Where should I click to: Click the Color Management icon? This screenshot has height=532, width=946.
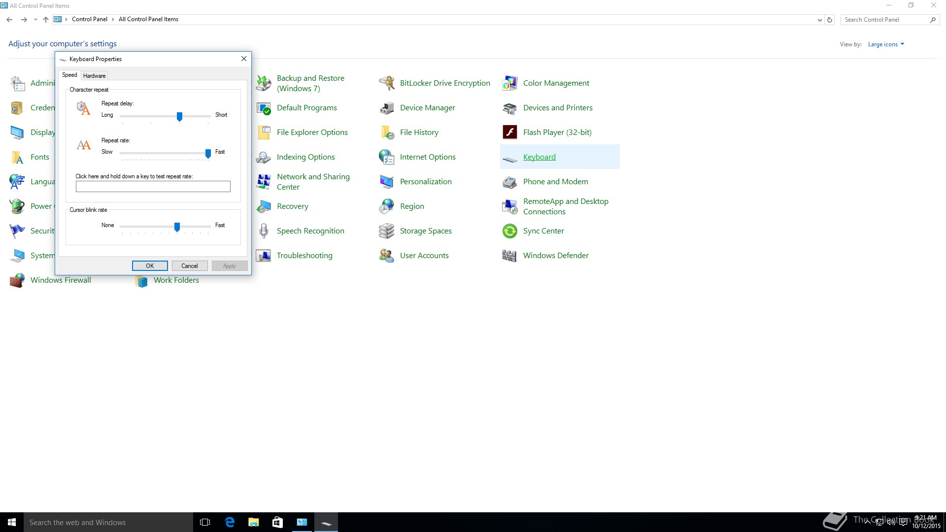tap(509, 83)
